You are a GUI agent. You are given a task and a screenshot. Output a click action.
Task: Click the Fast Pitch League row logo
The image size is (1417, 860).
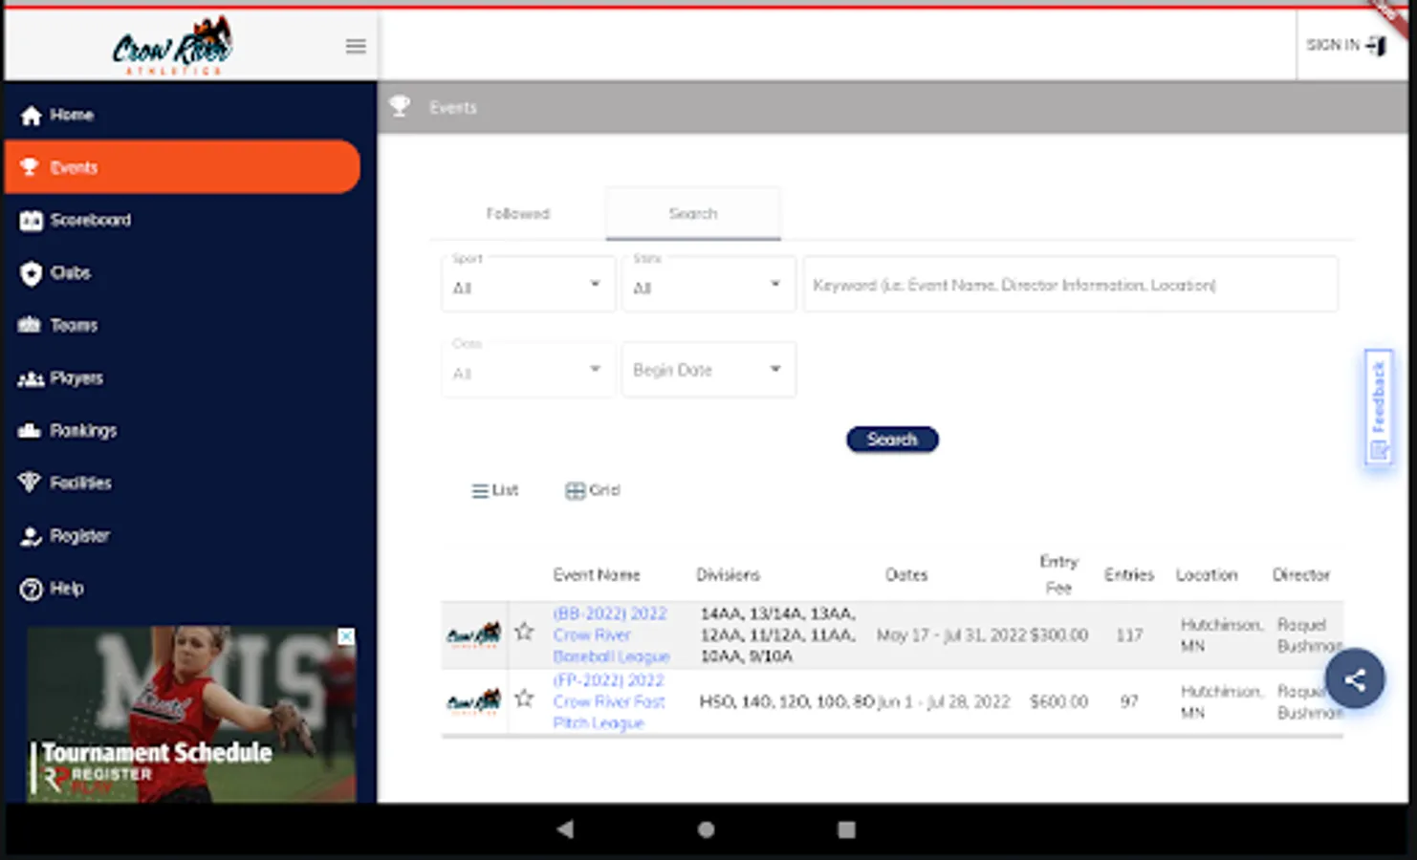[474, 700]
